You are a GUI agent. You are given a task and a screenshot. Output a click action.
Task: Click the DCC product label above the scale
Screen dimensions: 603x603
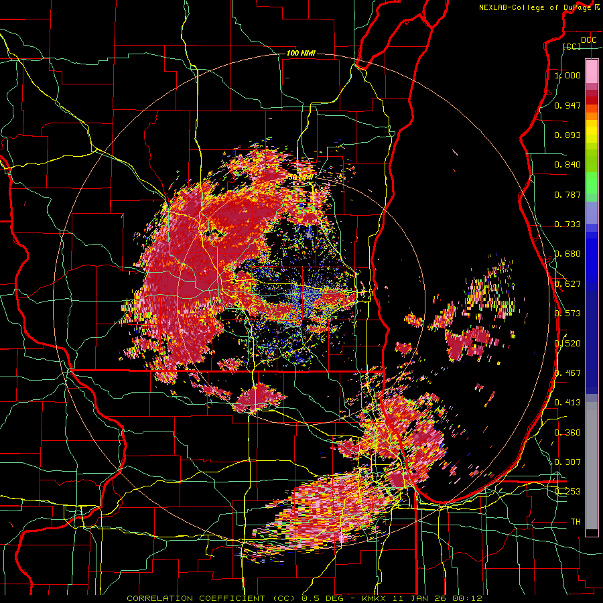588,40
